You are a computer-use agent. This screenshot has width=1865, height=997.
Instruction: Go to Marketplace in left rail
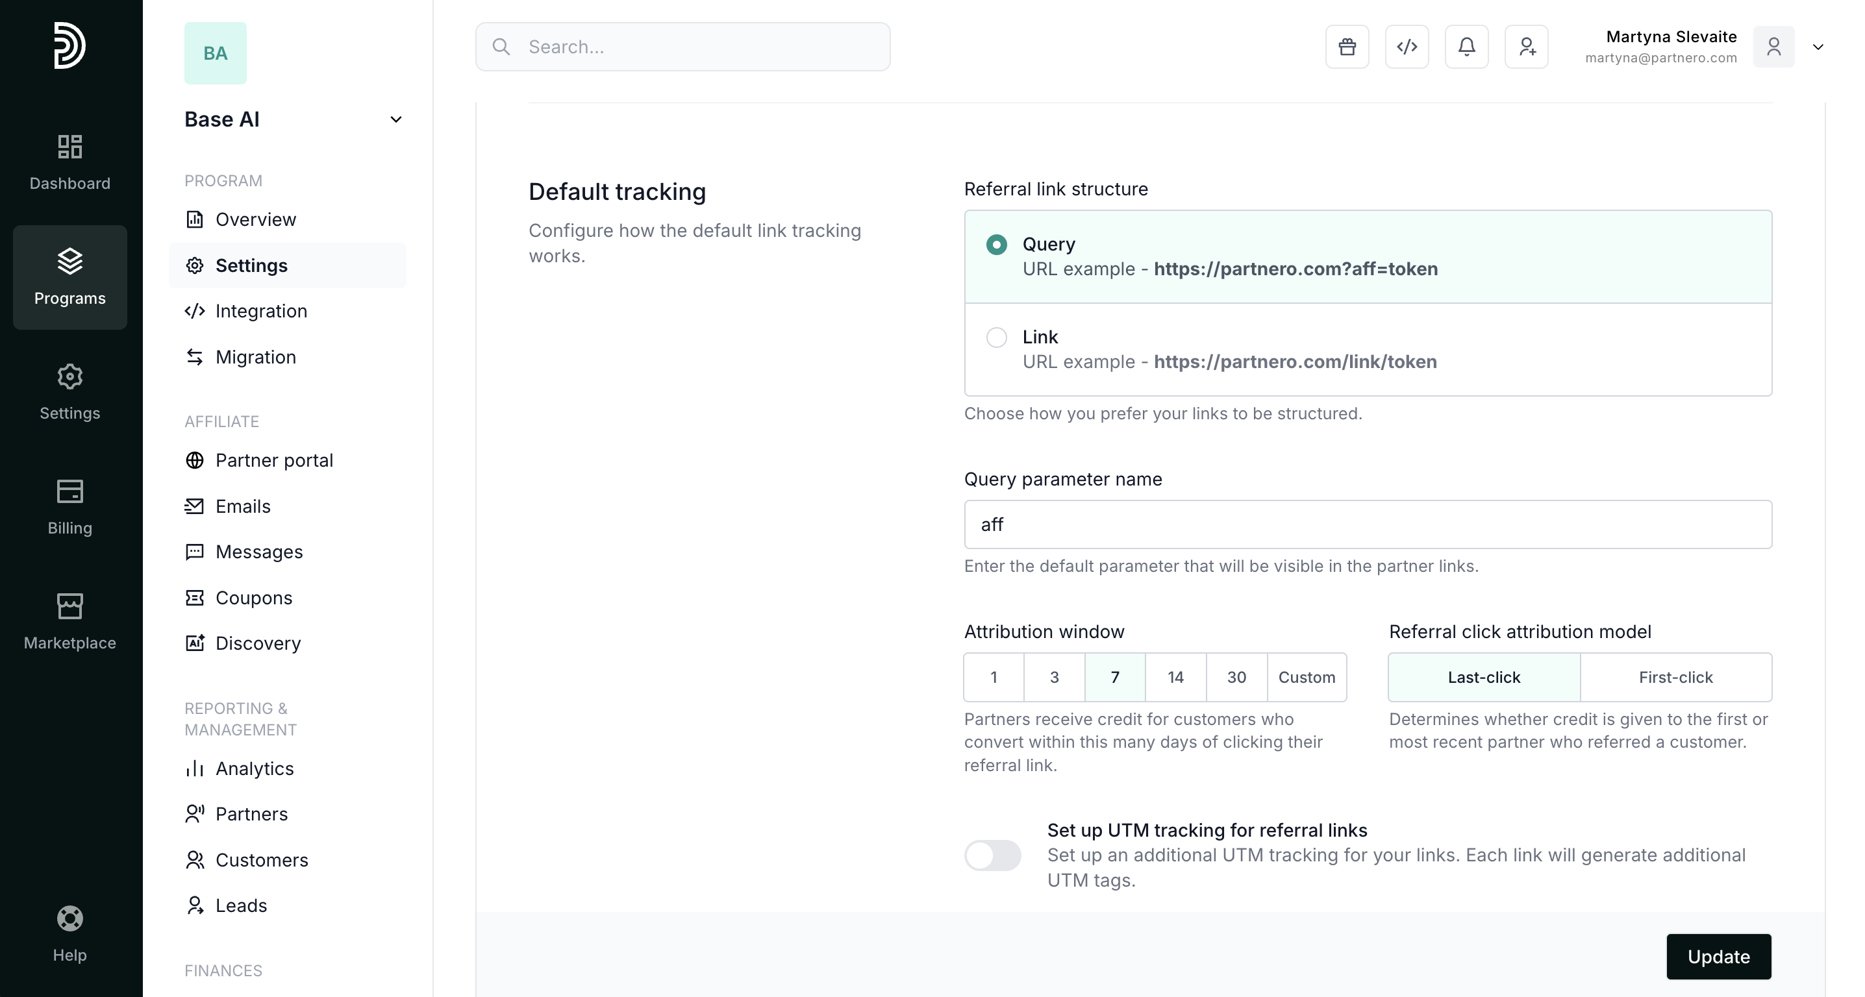(x=69, y=621)
